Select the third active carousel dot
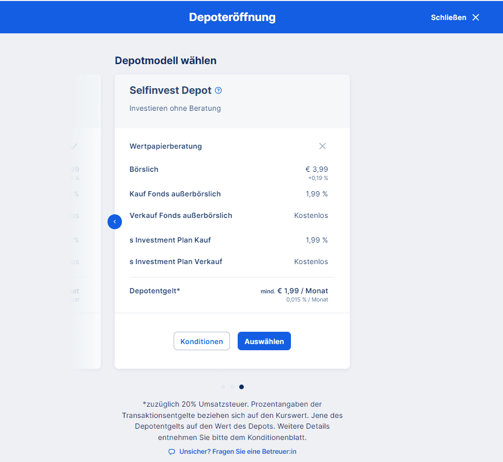The image size is (503, 462). [242, 387]
